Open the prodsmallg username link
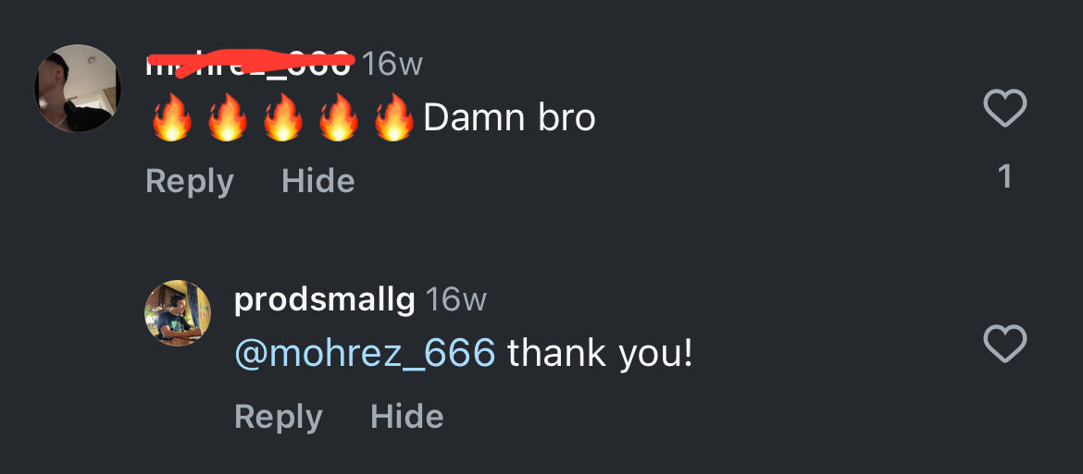This screenshot has height=474, width=1083. tap(324, 299)
